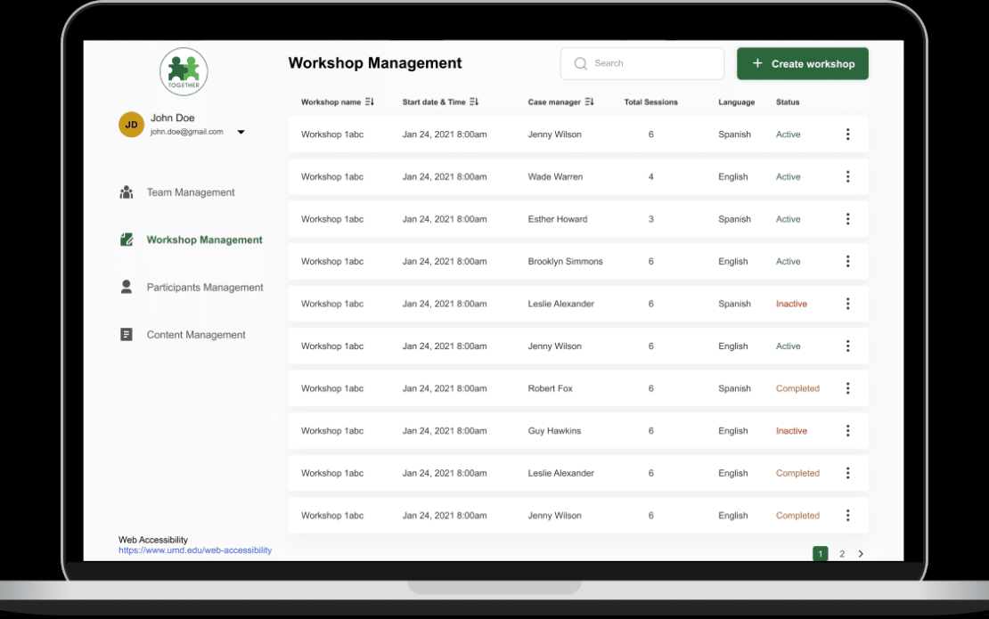Click total sessions value 3

pyautogui.click(x=651, y=219)
